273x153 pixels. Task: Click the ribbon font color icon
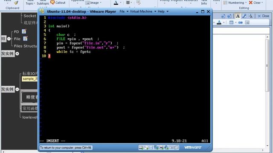pyautogui.click(x=116, y=3)
